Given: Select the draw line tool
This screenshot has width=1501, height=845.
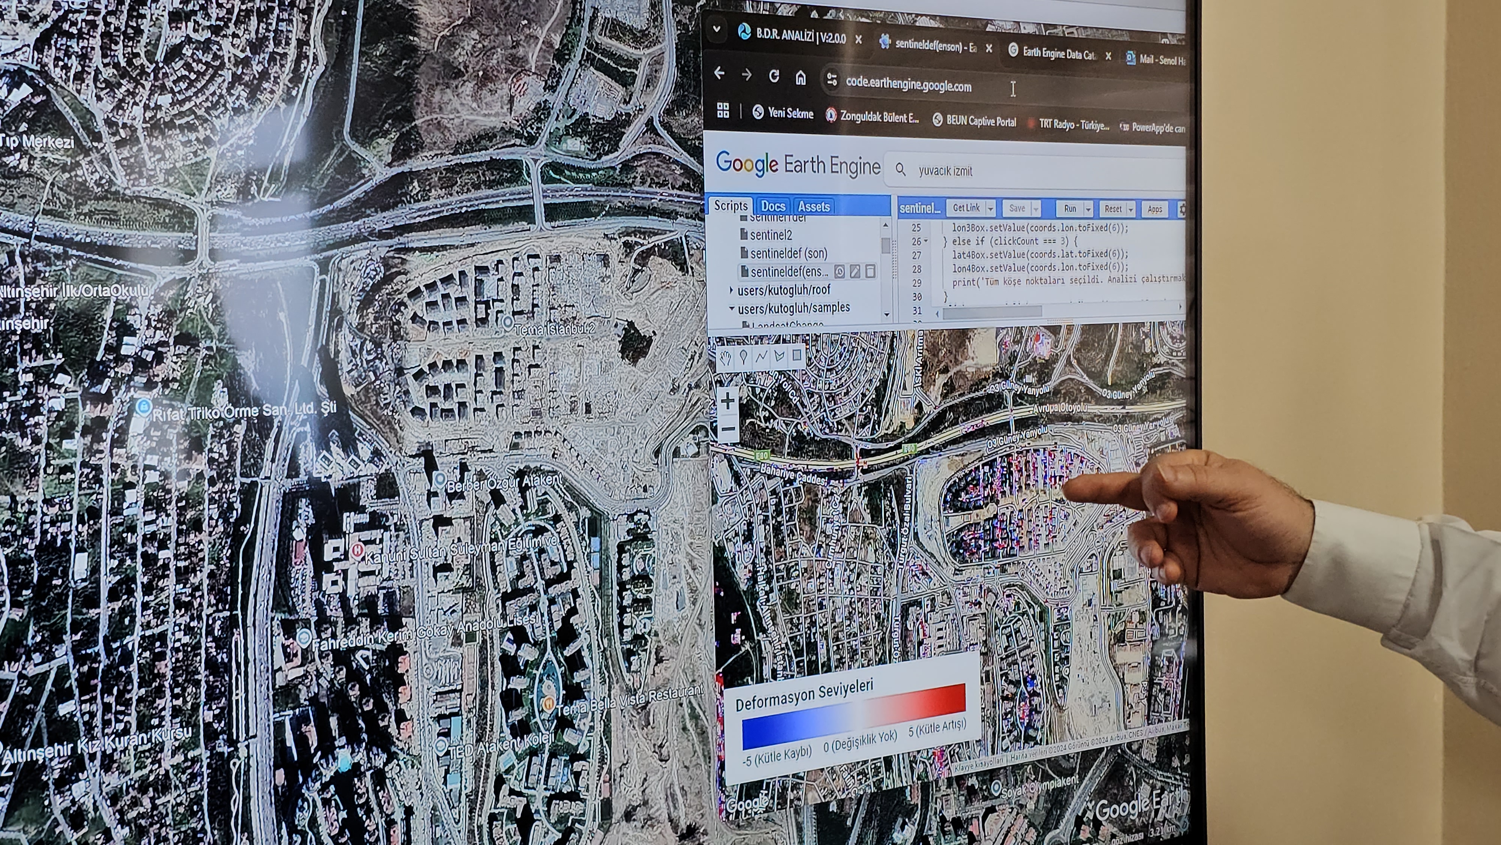Looking at the screenshot, I should point(762,356).
